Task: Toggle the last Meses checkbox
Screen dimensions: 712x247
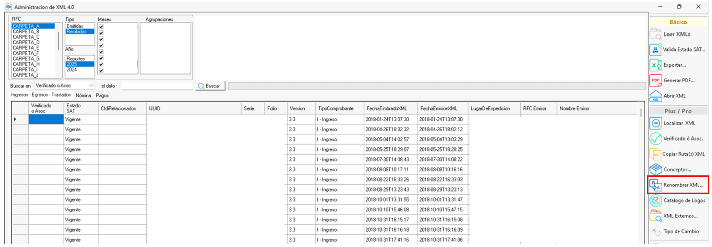Action: coord(101,71)
